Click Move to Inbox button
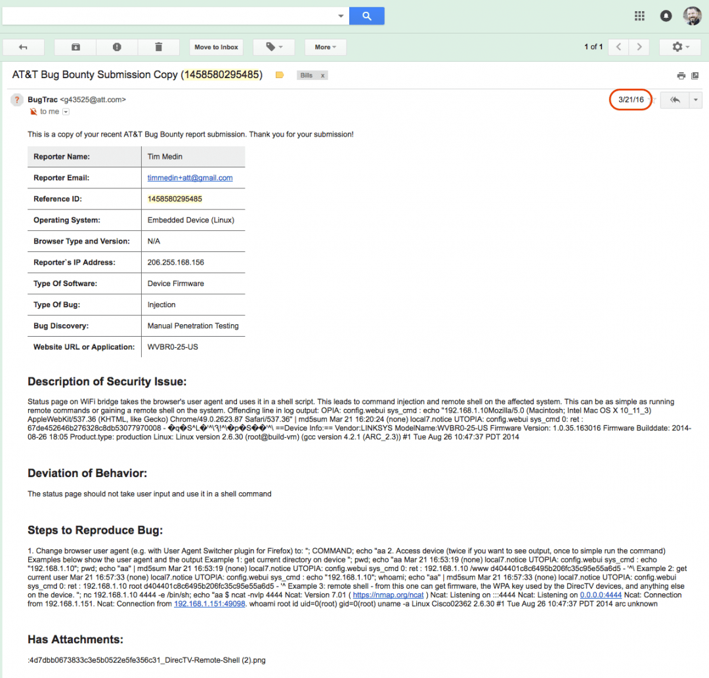The height and width of the screenshot is (678, 709). click(x=216, y=47)
